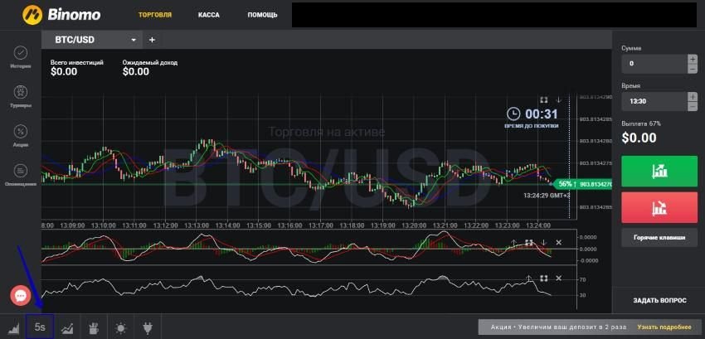Viewport: 705px width, 339px height.
Task: Click the Сумма amount input field
Action: point(654,64)
